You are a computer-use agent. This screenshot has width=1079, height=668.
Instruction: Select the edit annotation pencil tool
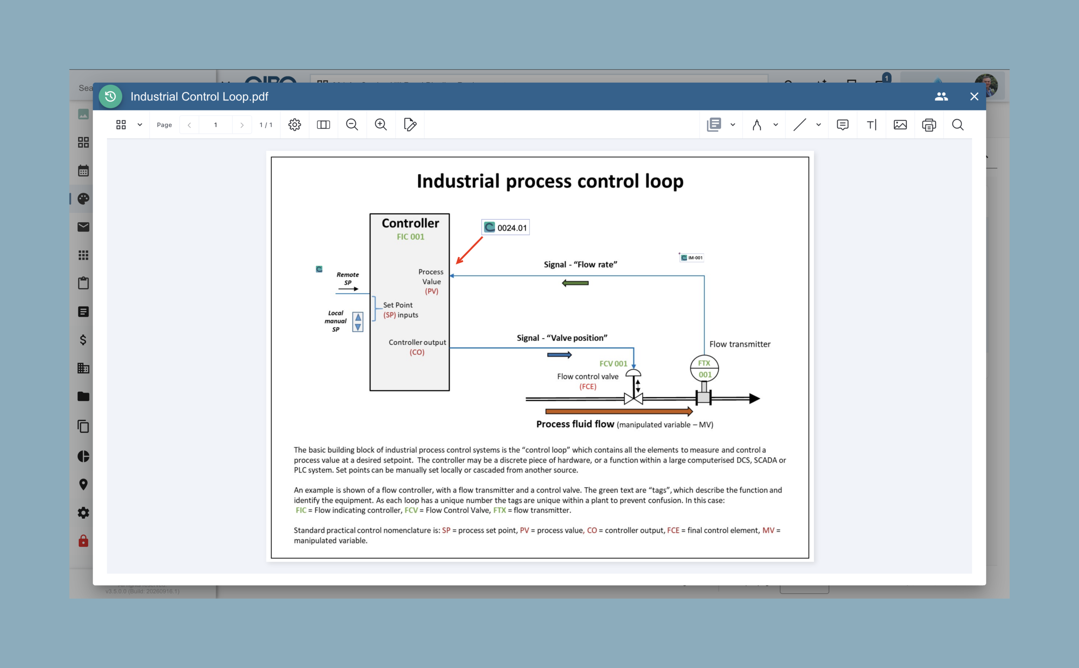pos(410,124)
